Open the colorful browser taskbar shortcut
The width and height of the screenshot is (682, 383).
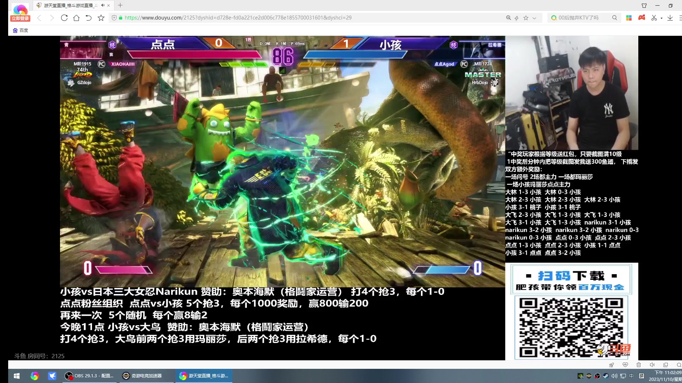coord(34,376)
